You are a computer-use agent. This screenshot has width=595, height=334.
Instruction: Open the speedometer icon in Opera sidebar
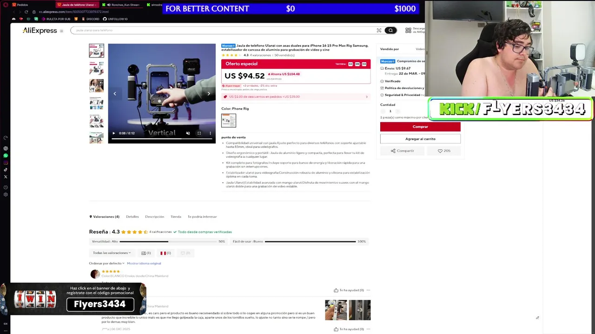[x=6, y=138]
